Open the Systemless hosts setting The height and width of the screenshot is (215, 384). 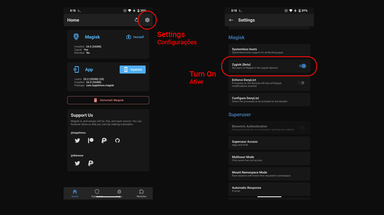pos(269,50)
